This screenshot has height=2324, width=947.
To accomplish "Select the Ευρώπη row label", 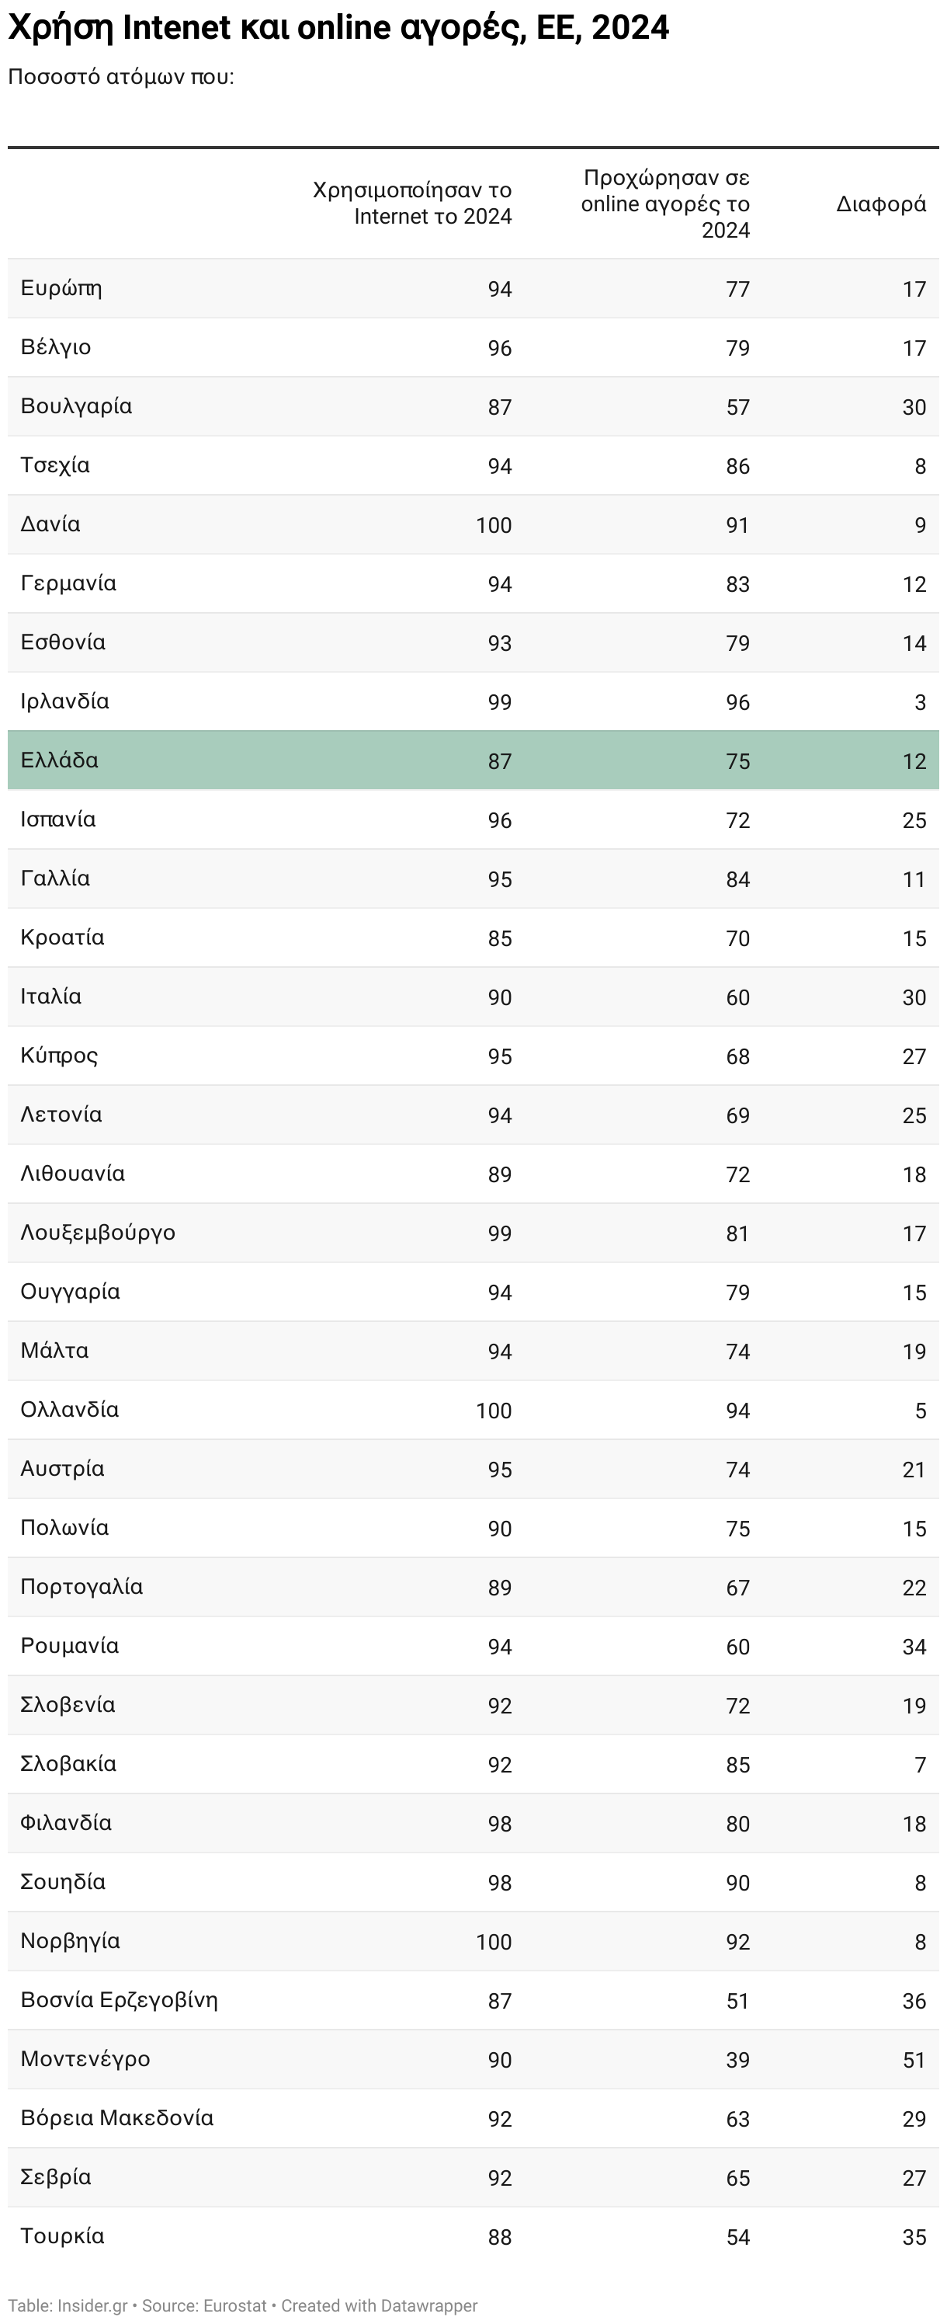I will tap(61, 288).
